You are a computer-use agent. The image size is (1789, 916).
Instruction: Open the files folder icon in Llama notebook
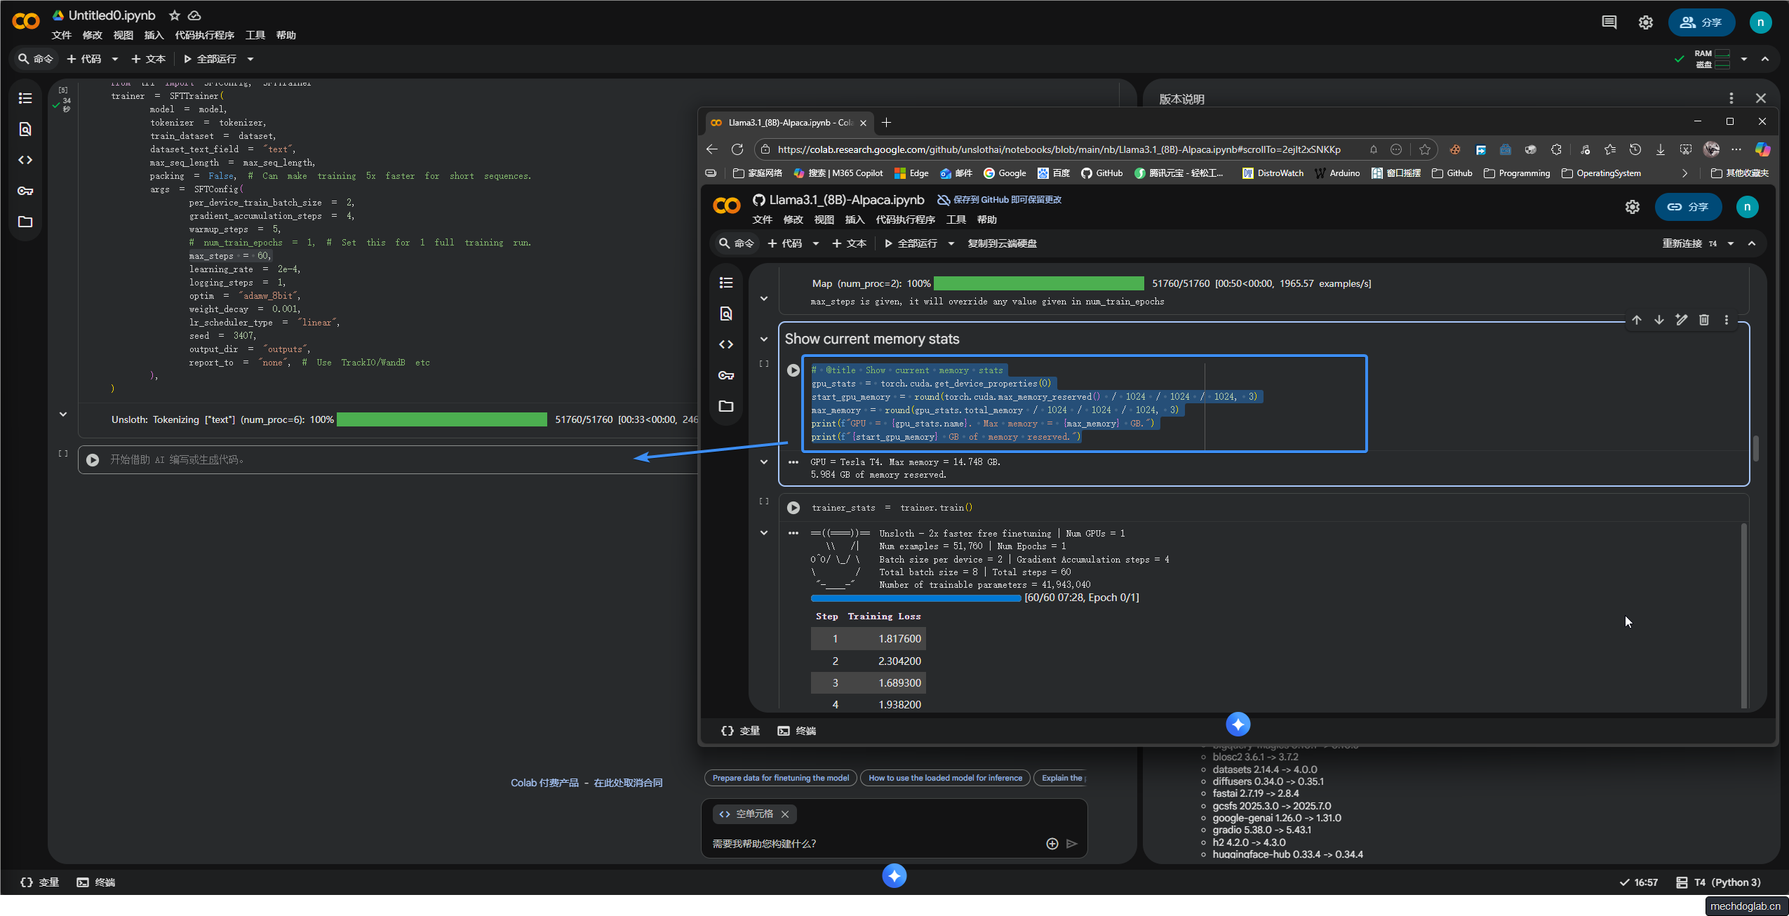point(726,406)
